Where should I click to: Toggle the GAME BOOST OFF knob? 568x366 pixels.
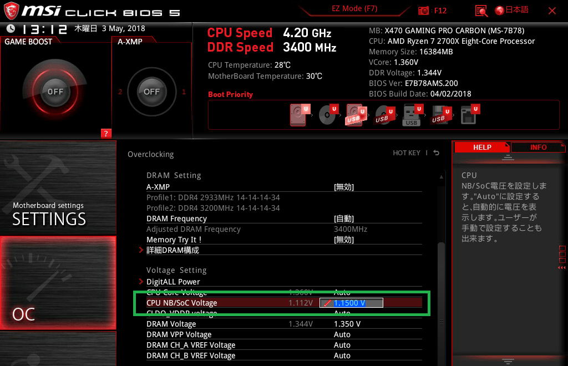point(55,91)
